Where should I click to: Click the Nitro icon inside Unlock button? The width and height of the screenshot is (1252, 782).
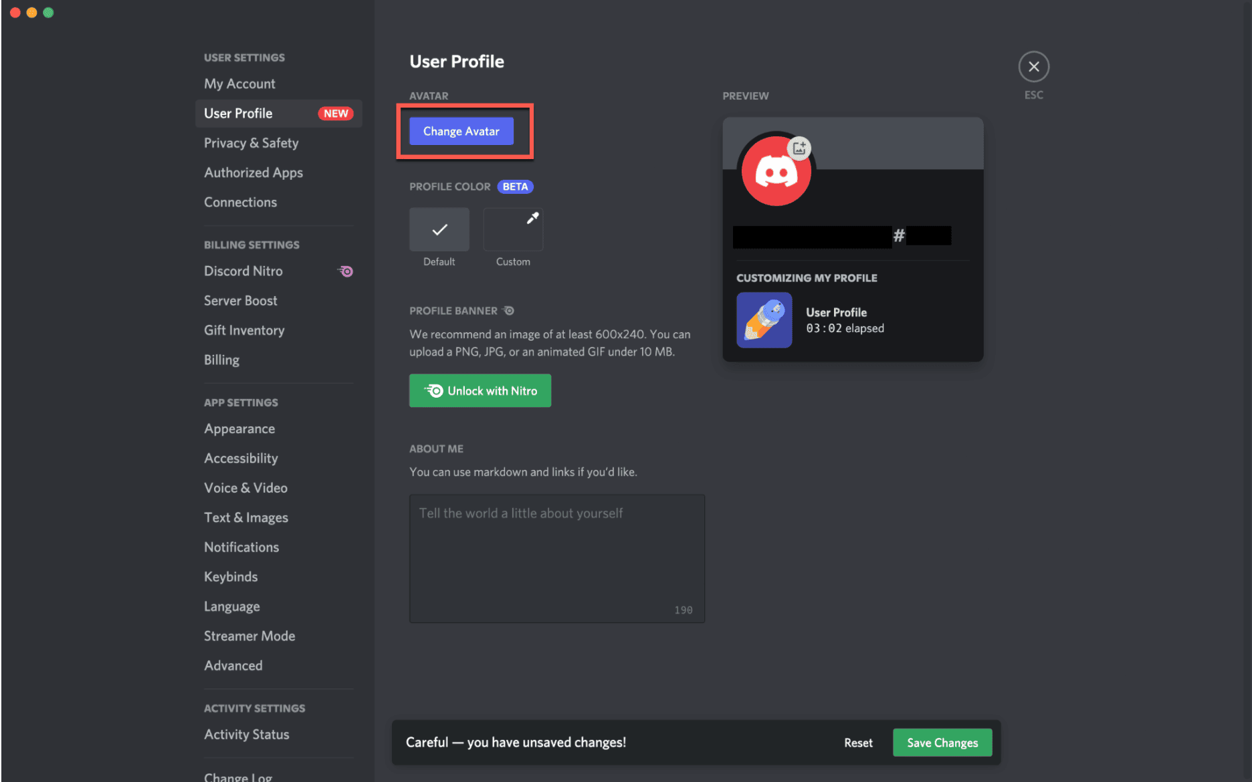point(433,390)
